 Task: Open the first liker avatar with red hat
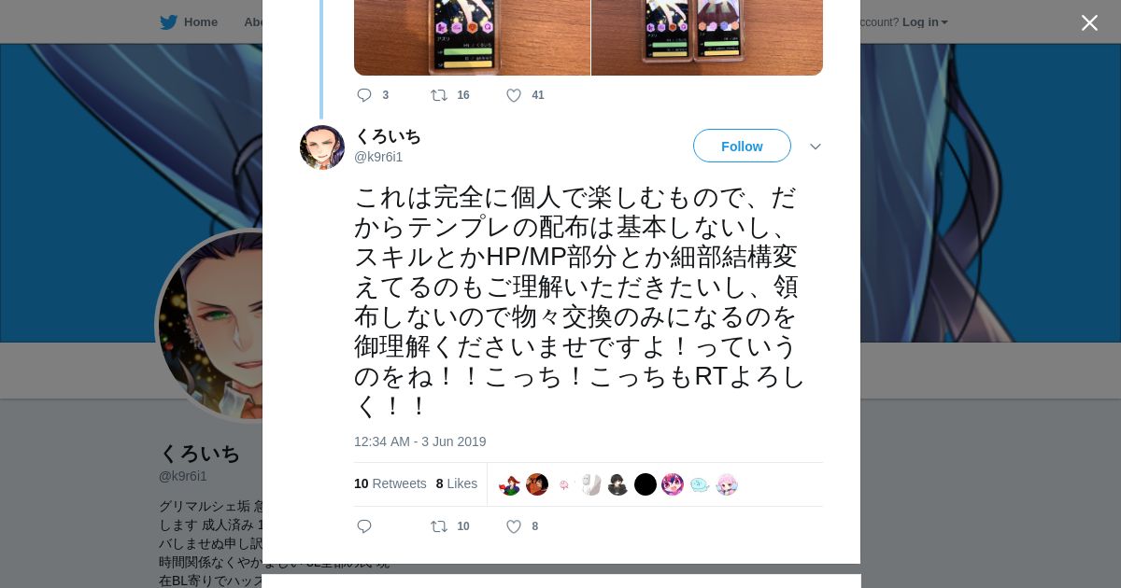pyautogui.click(x=510, y=484)
